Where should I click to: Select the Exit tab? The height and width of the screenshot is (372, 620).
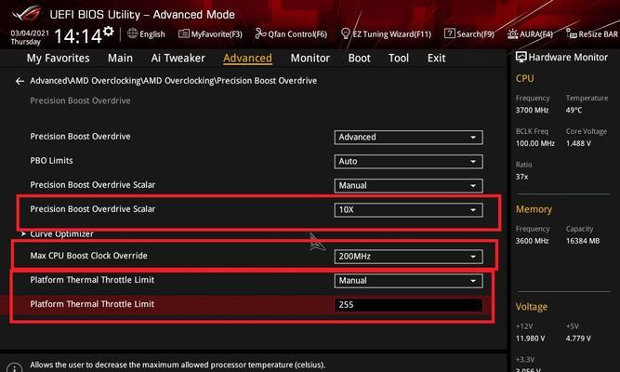pyautogui.click(x=436, y=59)
